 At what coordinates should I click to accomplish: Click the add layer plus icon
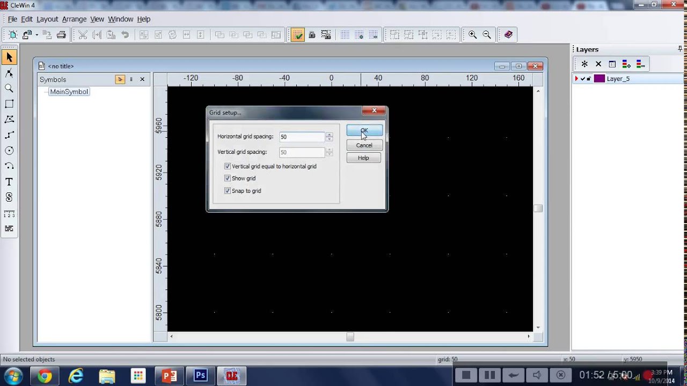[x=626, y=64]
